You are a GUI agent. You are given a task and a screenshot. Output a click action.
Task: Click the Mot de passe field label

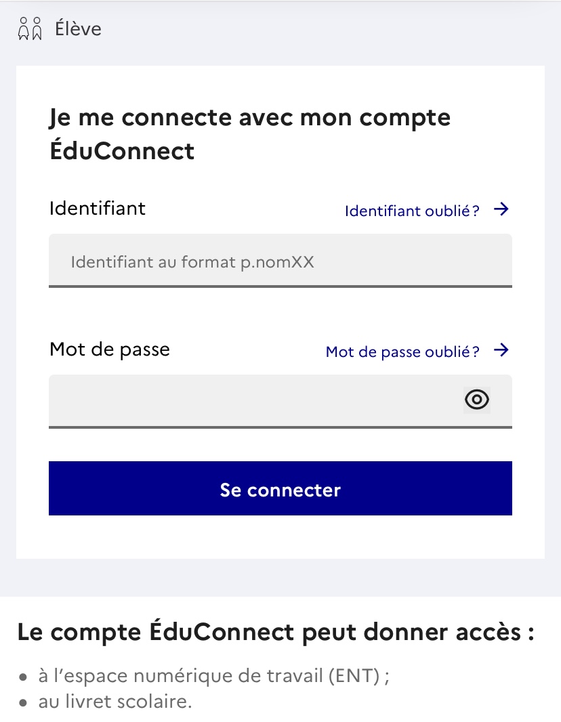(110, 349)
